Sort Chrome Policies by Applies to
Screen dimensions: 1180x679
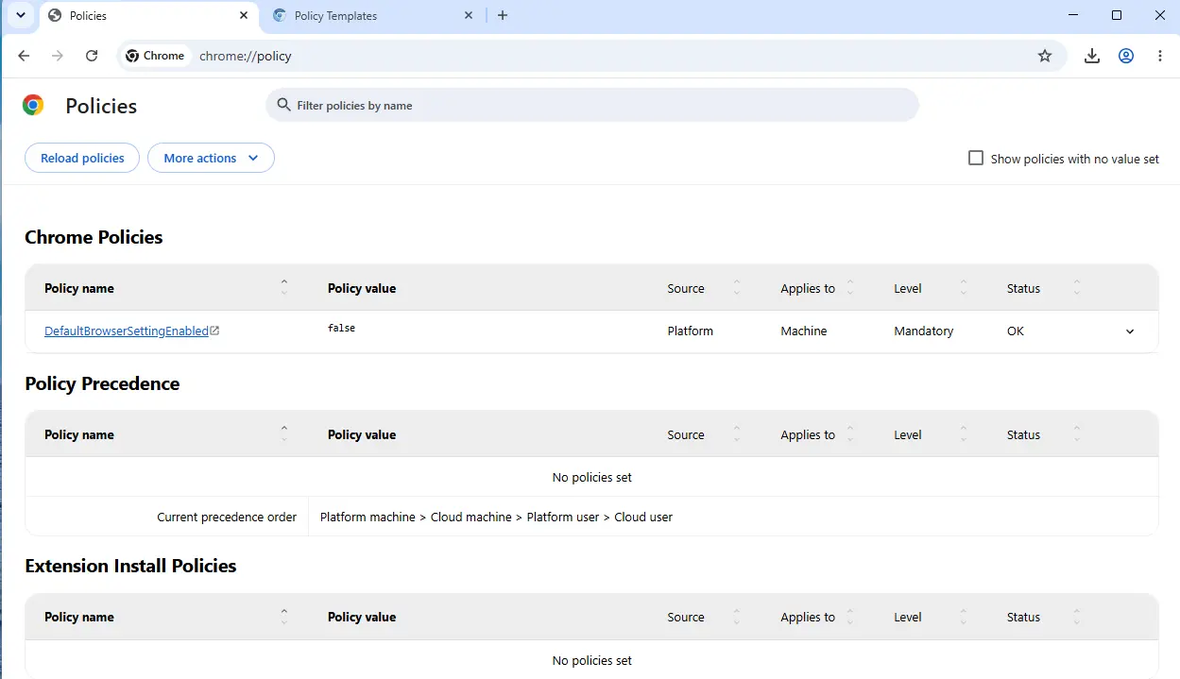click(x=850, y=288)
